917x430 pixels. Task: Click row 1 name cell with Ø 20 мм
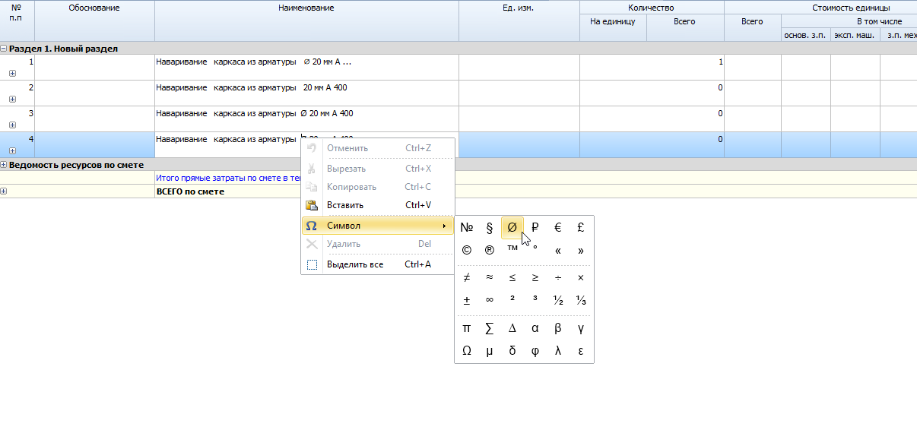(306, 68)
